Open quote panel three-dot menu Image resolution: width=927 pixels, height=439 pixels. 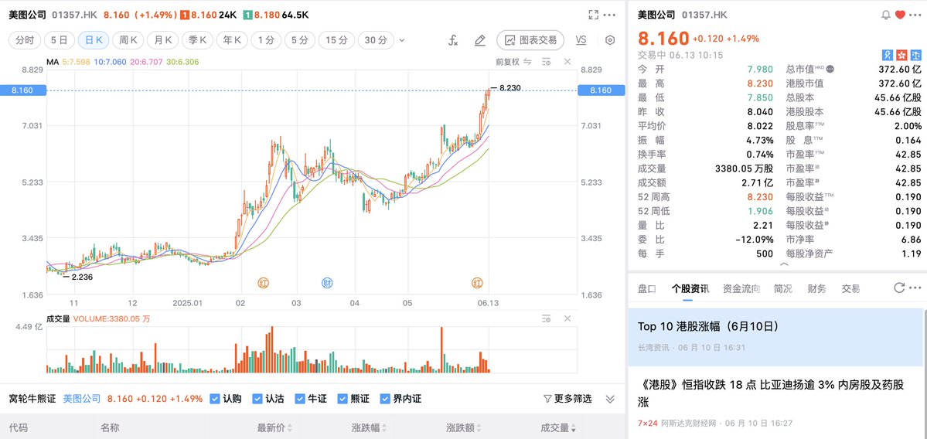(916, 15)
